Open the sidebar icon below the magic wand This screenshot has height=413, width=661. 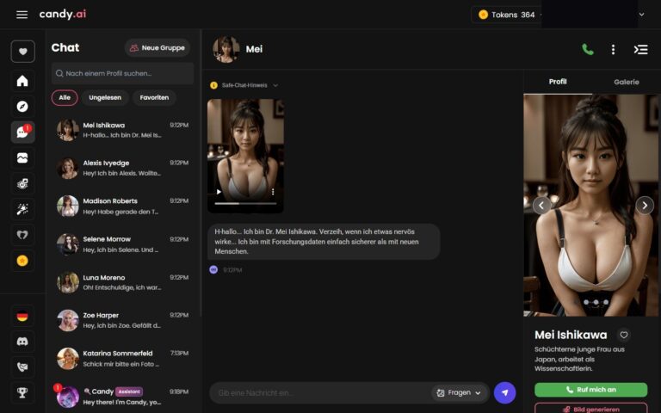[22, 235]
